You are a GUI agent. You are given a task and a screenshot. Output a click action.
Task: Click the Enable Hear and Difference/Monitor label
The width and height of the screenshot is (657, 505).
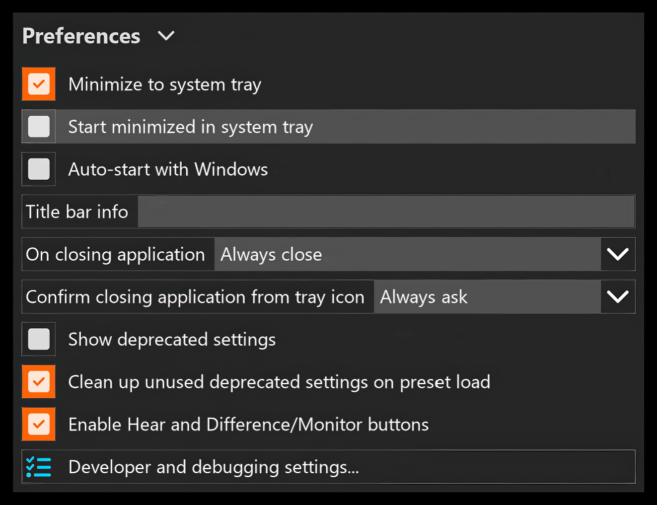pyautogui.click(x=248, y=425)
